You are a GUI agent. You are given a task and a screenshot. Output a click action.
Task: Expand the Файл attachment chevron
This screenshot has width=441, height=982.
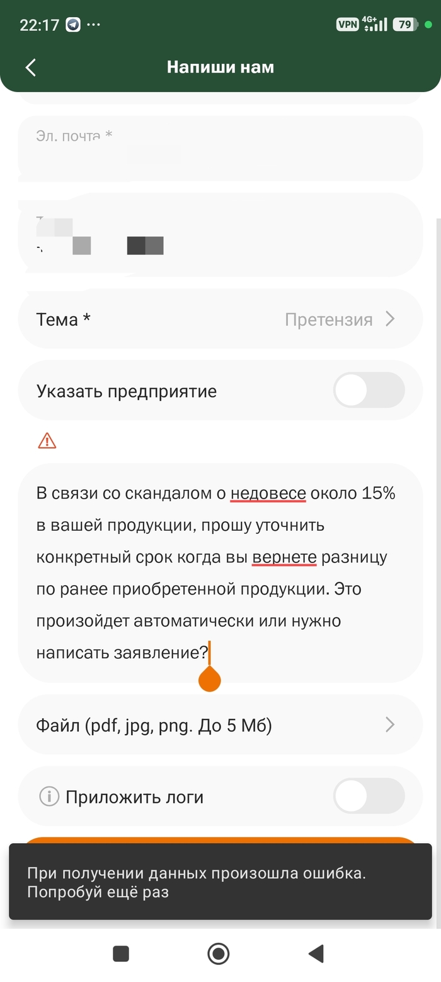tap(390, 725)
